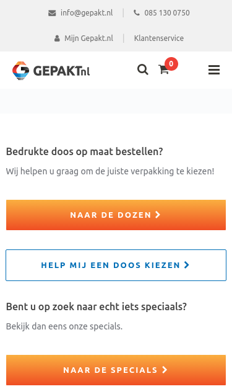Click the Naar de specials button
This screenshot has width=232, height=389.
[116, 370]
